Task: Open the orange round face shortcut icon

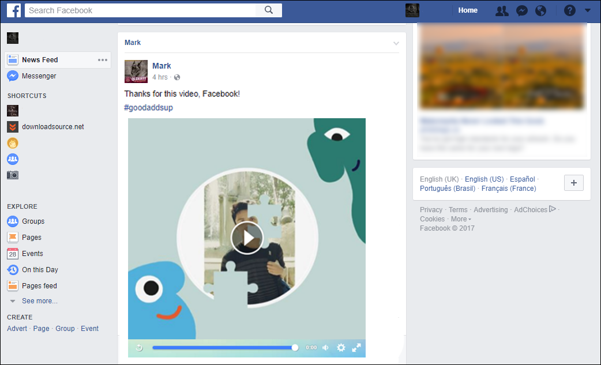Action: tap(13, 143)
